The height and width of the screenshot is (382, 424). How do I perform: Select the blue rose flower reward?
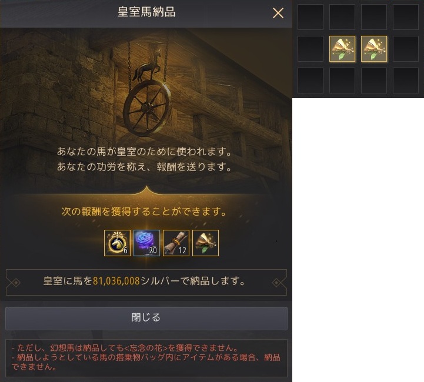point(146,243)
